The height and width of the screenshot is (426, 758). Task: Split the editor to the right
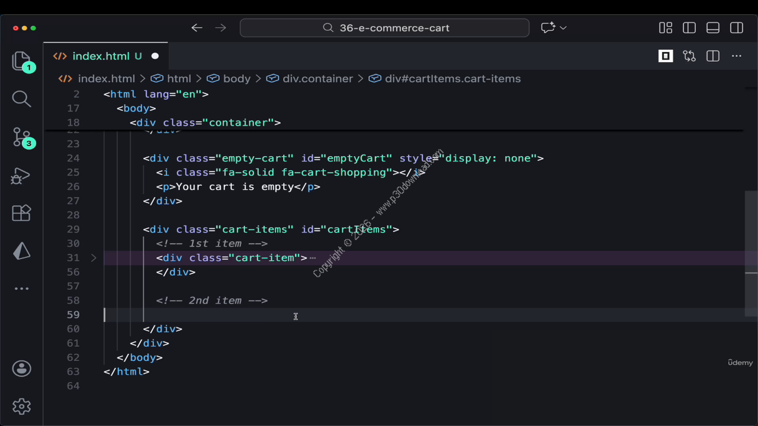(713, 56)
